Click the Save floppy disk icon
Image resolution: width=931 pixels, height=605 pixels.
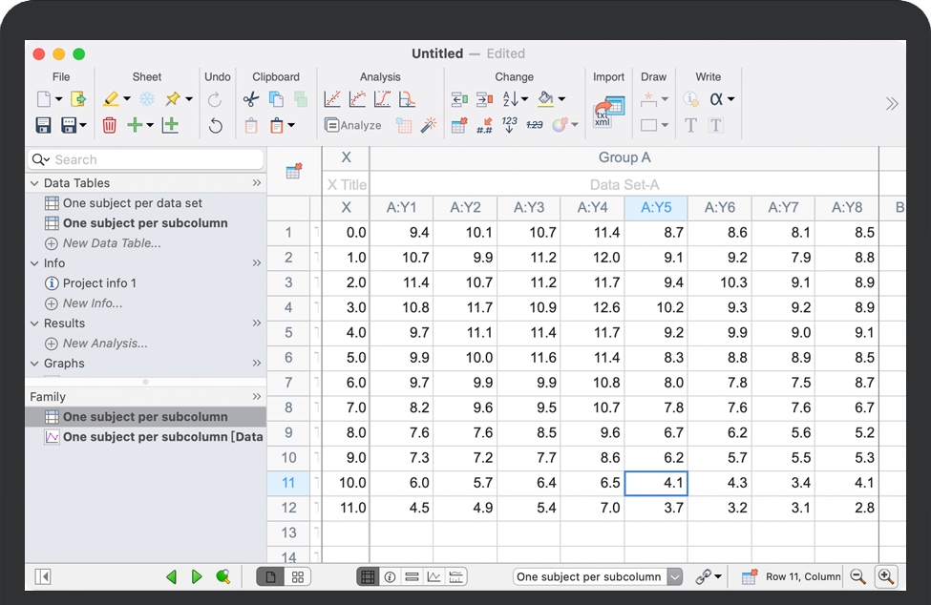[43, 125]
